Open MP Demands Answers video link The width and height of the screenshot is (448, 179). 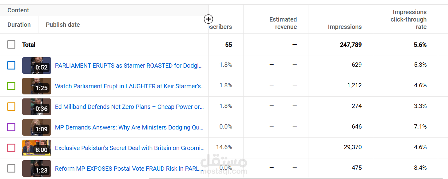click(x=129, y=127)
